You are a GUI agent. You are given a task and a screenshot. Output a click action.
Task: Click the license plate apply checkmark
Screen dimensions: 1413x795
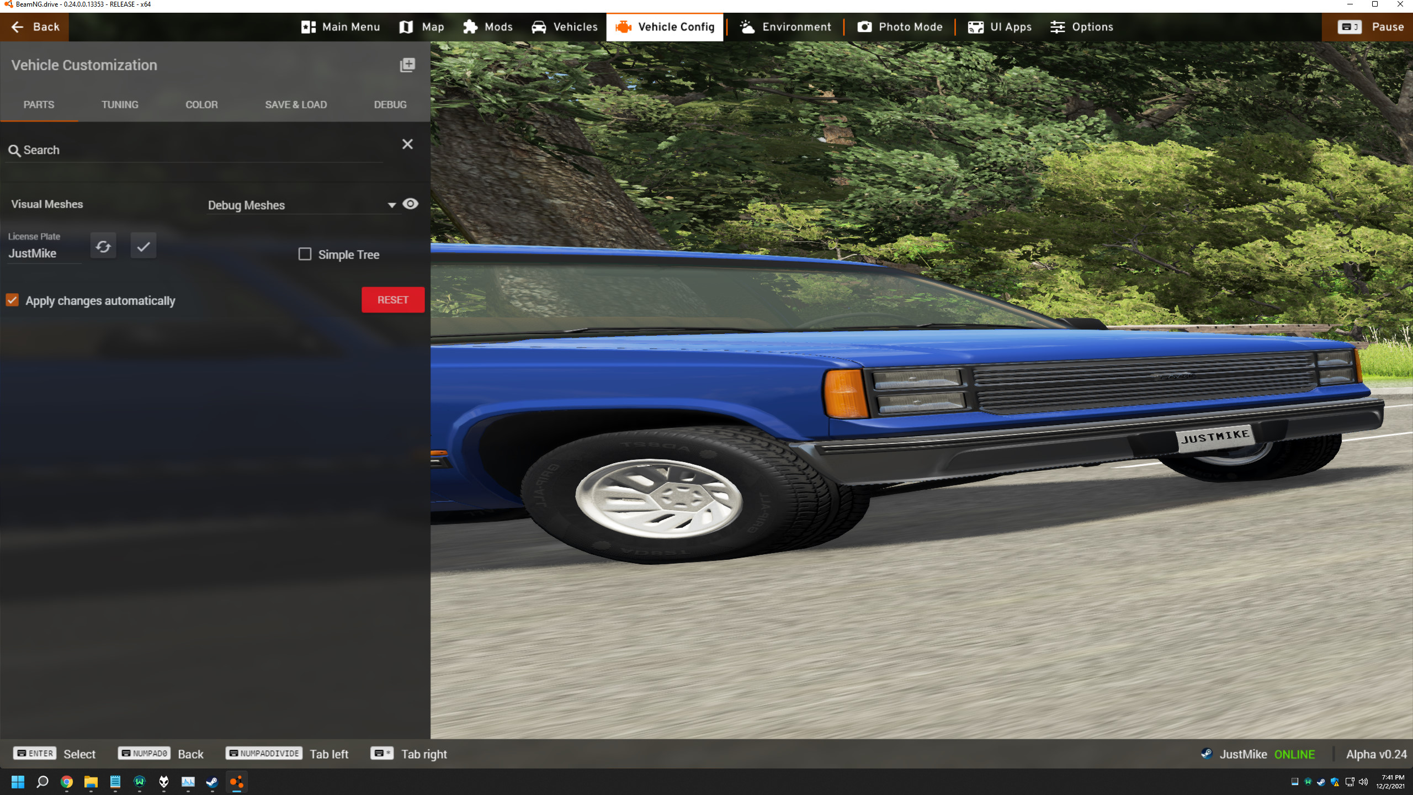point(144,246)
